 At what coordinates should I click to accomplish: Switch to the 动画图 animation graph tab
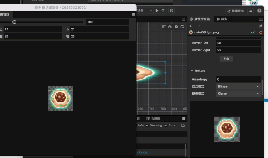(153, 118)
